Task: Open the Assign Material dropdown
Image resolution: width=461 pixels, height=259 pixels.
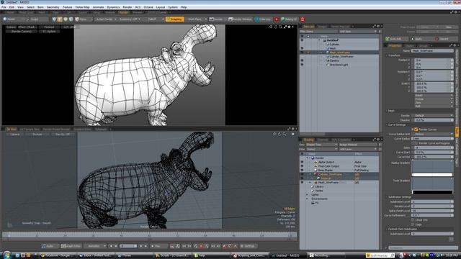Action: click(358, 145)
